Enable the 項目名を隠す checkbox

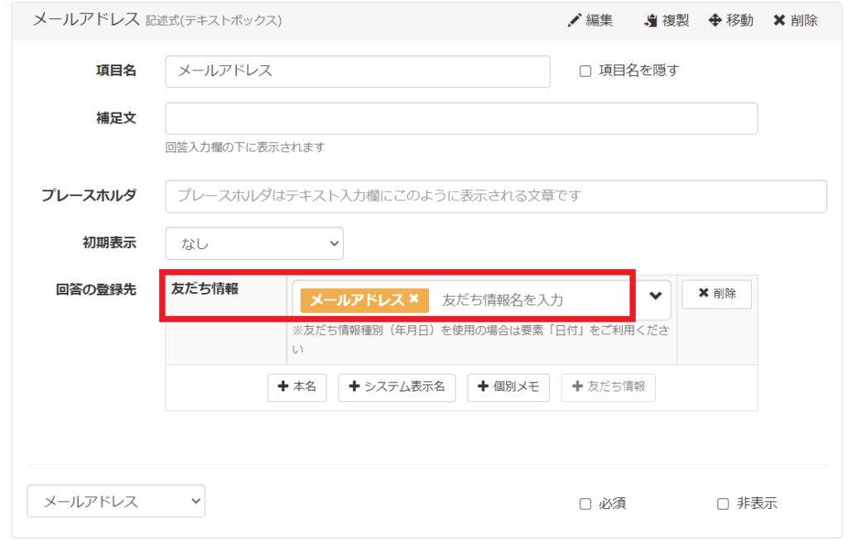[585, 71]
